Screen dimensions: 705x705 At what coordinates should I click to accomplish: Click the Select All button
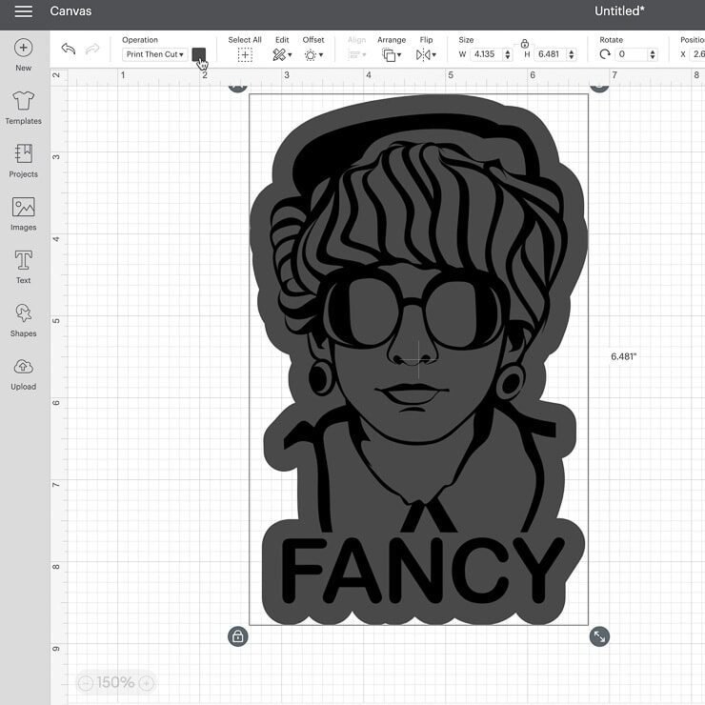coord(245,55)
